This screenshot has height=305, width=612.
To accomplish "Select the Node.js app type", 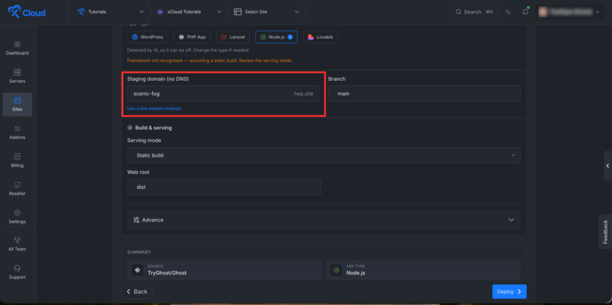I will [276, 37].
